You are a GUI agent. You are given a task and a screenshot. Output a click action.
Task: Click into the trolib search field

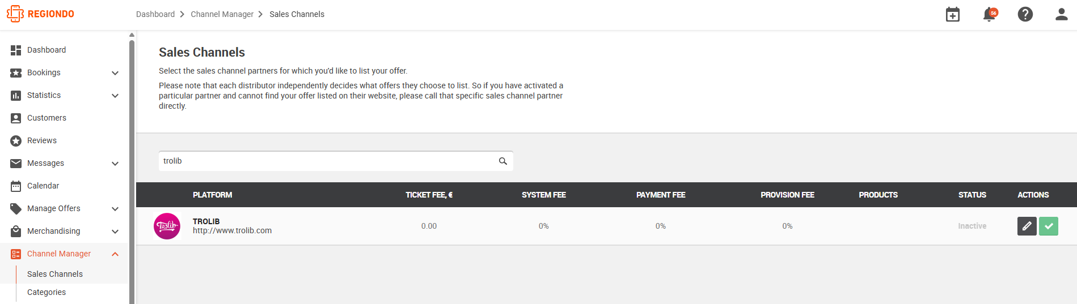[328, 161]
